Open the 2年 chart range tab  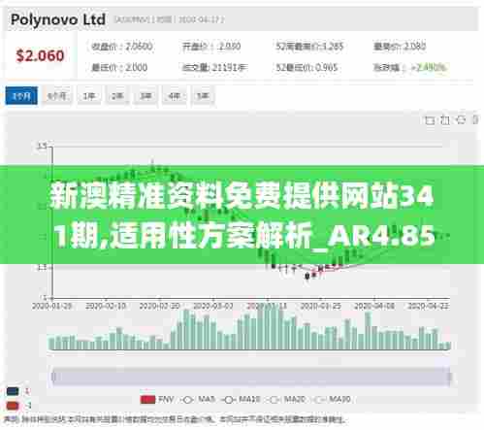click(117, 96)
